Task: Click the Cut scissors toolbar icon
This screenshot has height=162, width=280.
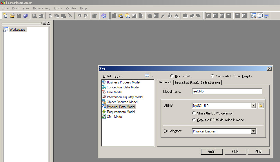Action: [x=50, y=16]
